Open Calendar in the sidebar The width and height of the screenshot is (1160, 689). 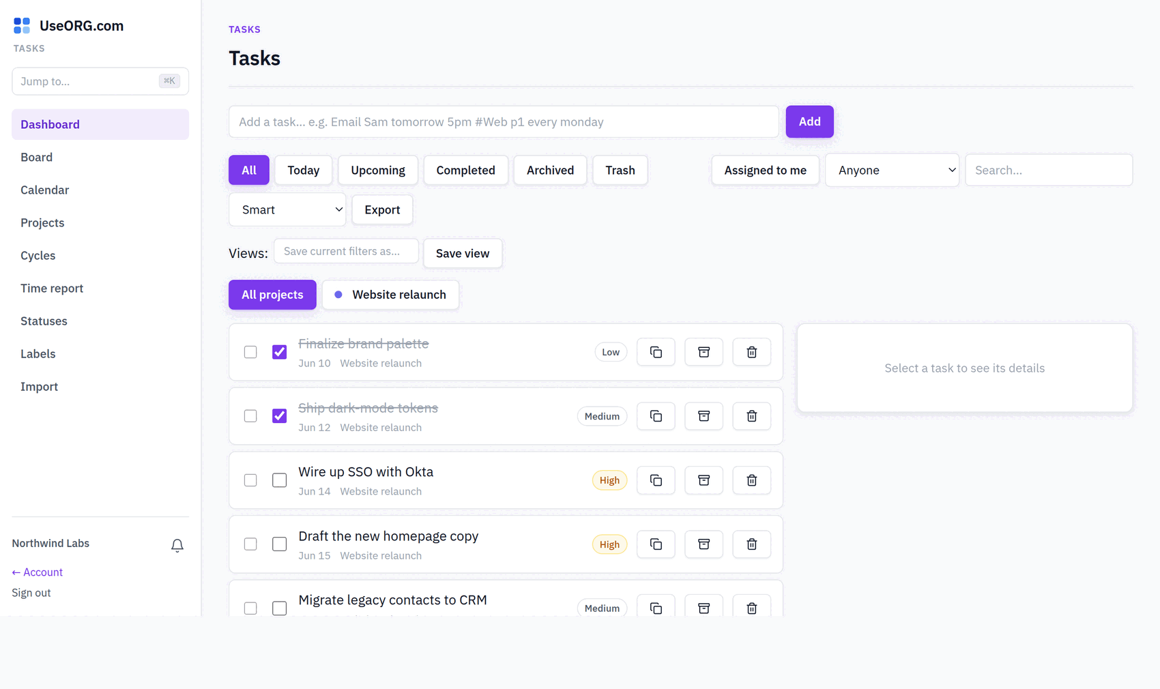point(100,190)
